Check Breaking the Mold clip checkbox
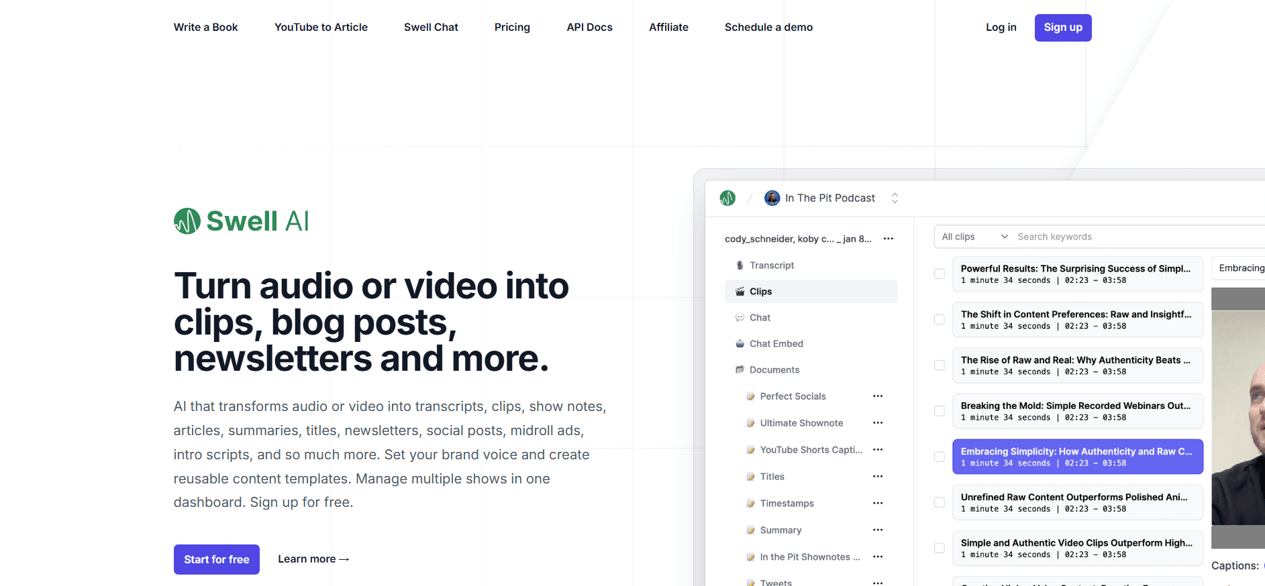1265x586 pixels. coord(940,411)
